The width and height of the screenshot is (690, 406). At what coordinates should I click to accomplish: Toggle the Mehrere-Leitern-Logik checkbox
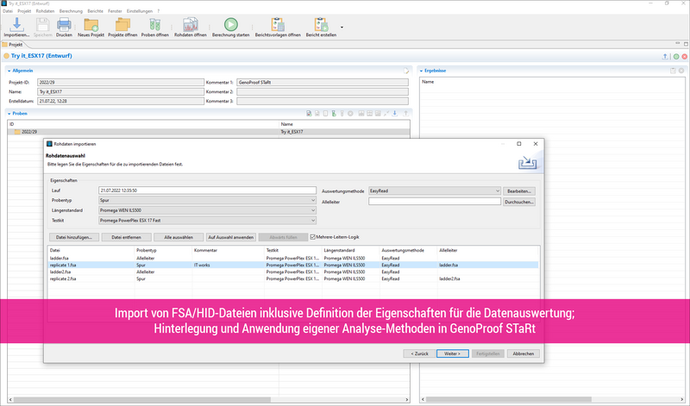(313, 235)
